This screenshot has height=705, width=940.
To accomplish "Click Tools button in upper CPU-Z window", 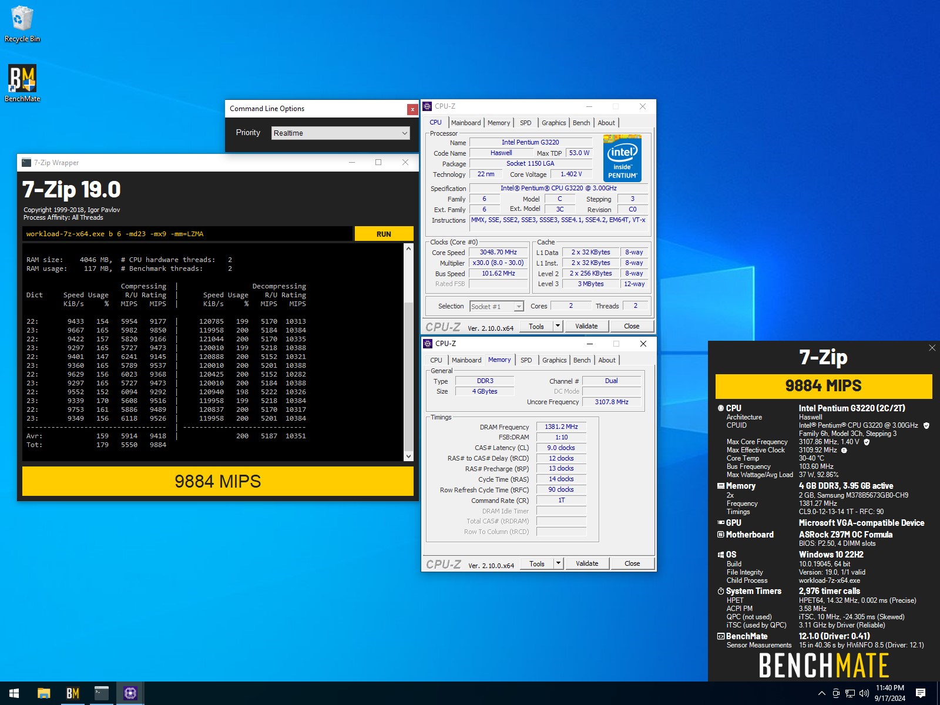I will coord(536,326).
